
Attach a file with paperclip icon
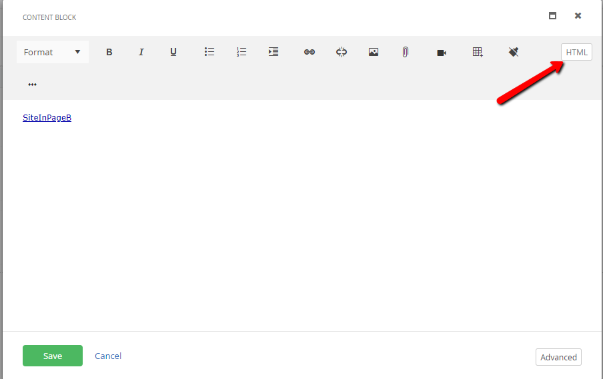click(406, 52)
